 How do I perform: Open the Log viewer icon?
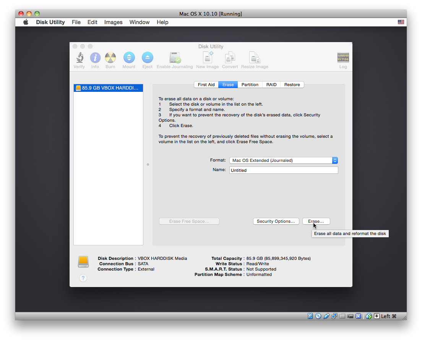pos(343,57)
